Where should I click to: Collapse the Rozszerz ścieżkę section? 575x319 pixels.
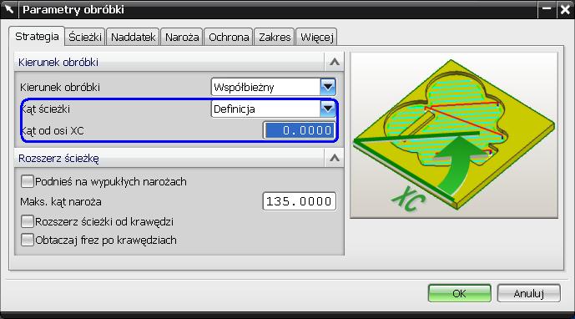tap(334, 158)
